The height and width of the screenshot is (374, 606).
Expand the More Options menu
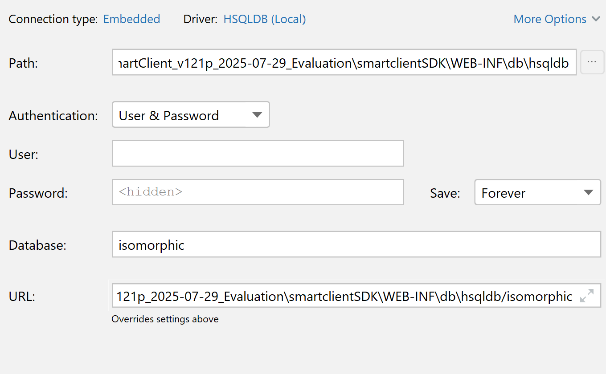[550, 19]
